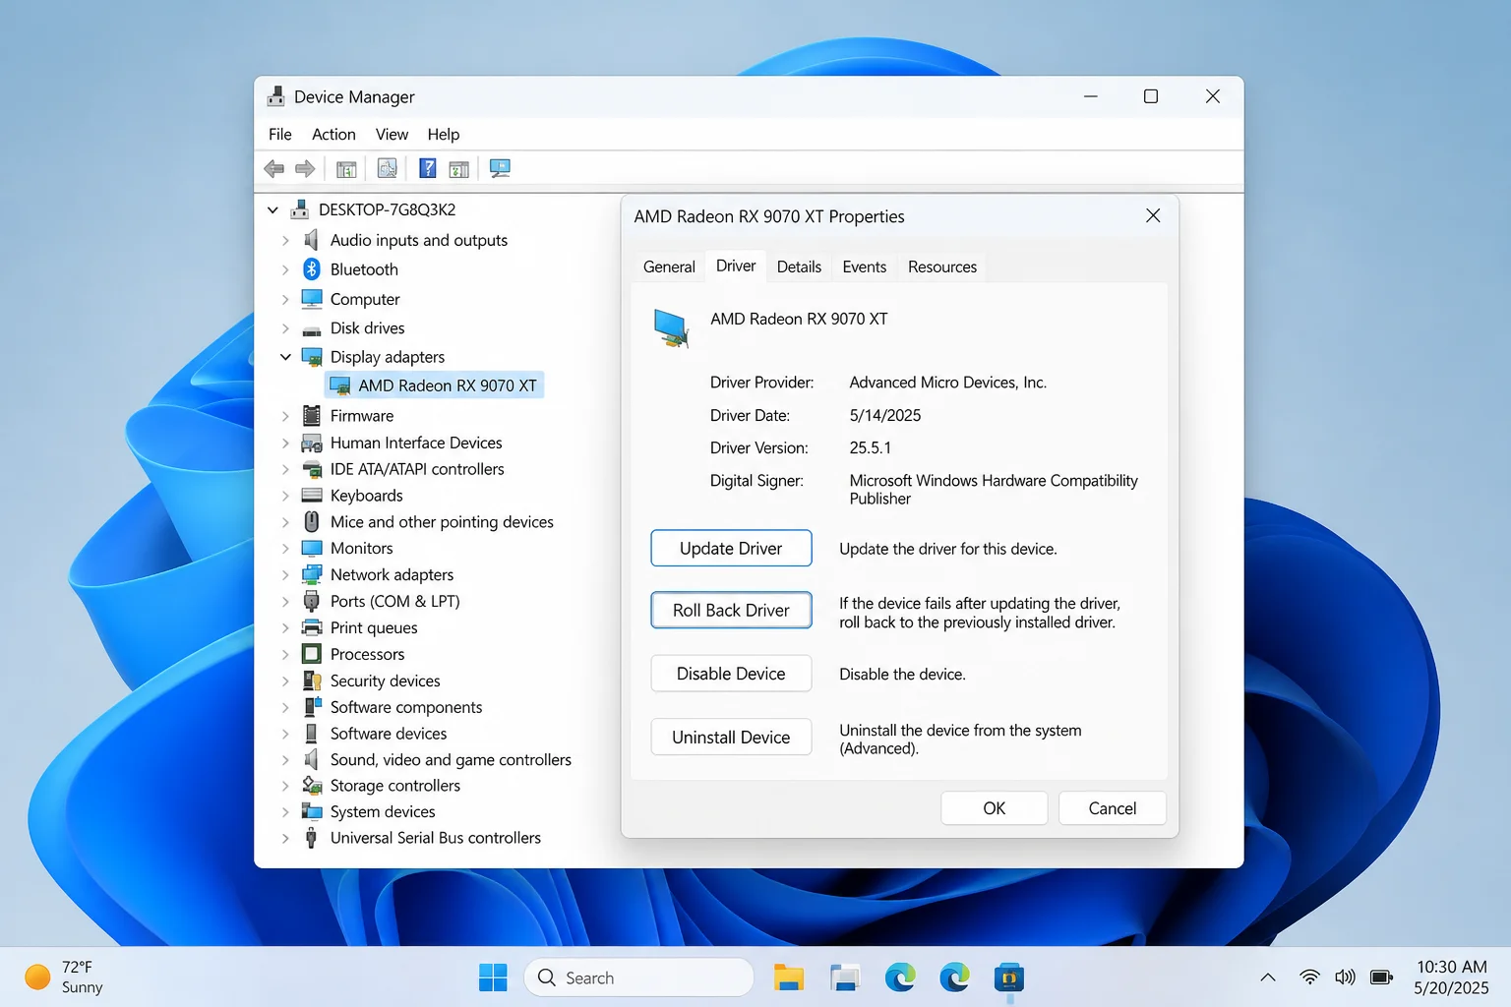Click the Scan for hardware changes monitor icon
Image resolution: width=1511 pixels, height=1007 pixels.
click(500, 168)
